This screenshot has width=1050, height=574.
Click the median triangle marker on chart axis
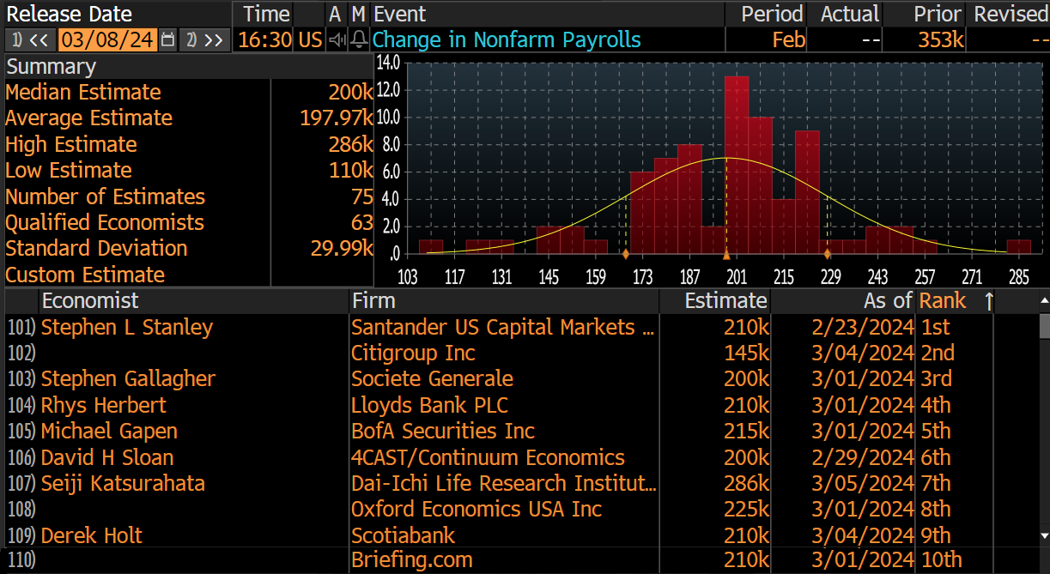click(x=726, y=255)
